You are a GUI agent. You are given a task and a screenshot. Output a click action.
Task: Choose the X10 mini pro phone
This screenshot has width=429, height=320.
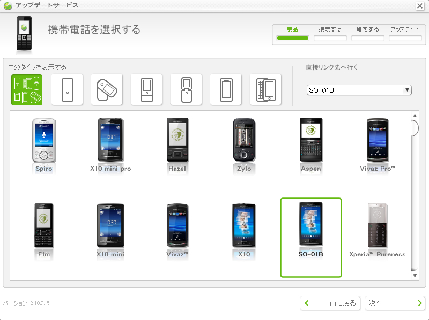[x=110, y=145]
